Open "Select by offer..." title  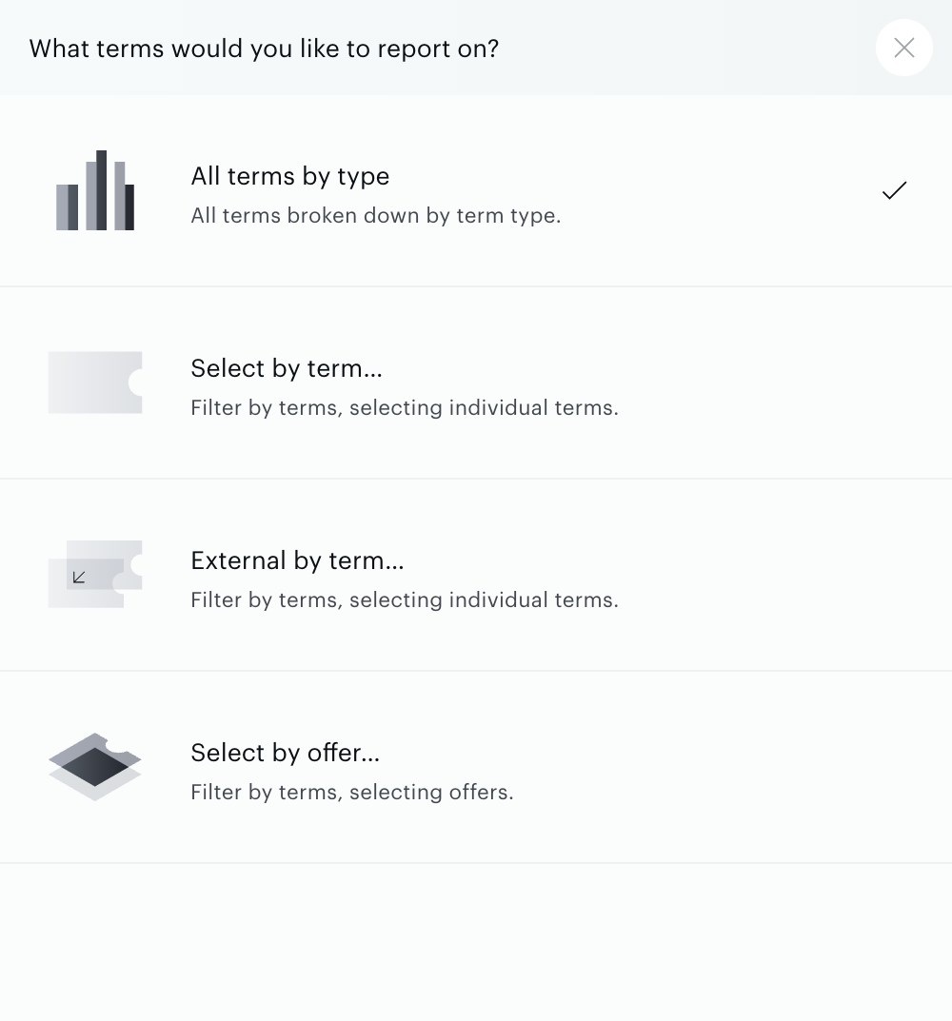pyautogui.click(x=286, y=753)
